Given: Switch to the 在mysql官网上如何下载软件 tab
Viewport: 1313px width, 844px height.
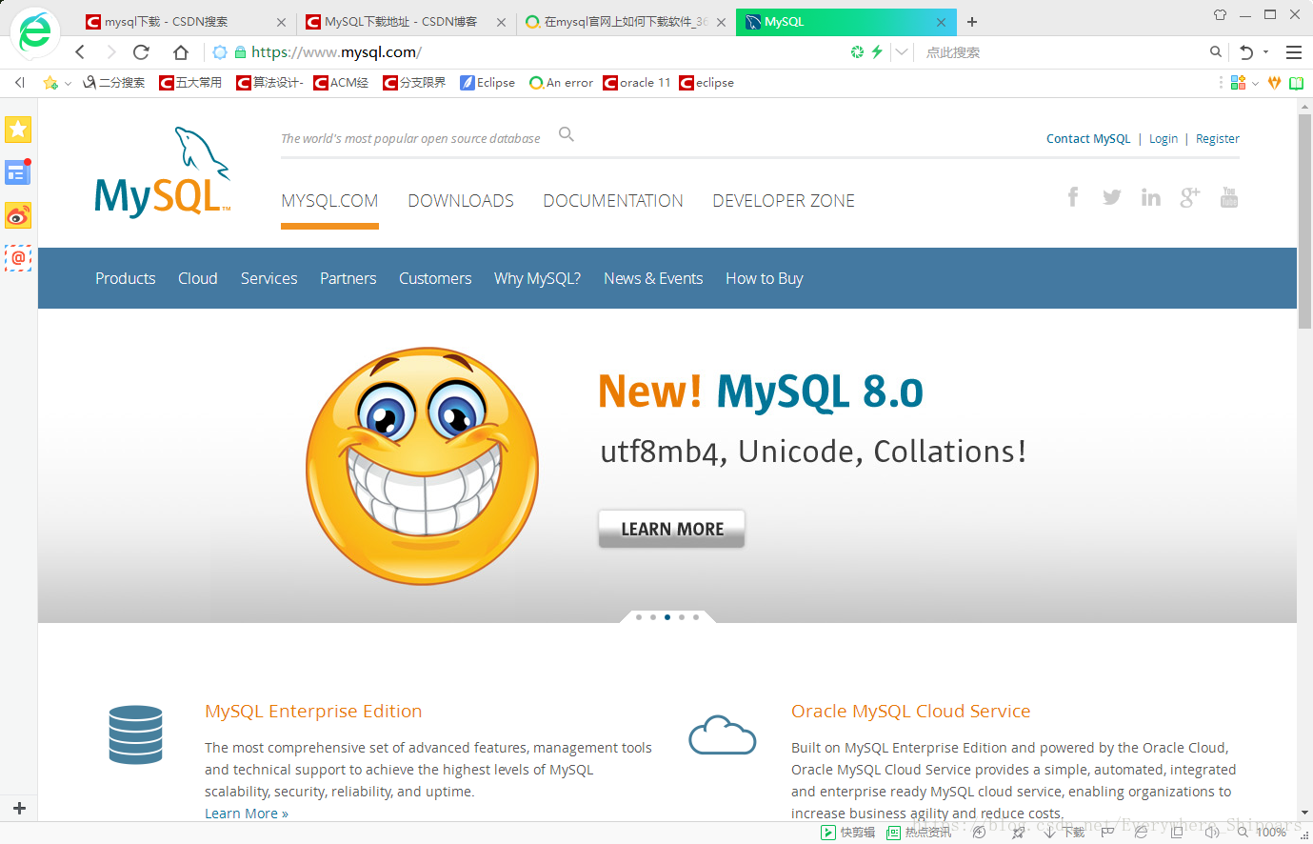Looking at the screenshot, I should click(627, 21).
